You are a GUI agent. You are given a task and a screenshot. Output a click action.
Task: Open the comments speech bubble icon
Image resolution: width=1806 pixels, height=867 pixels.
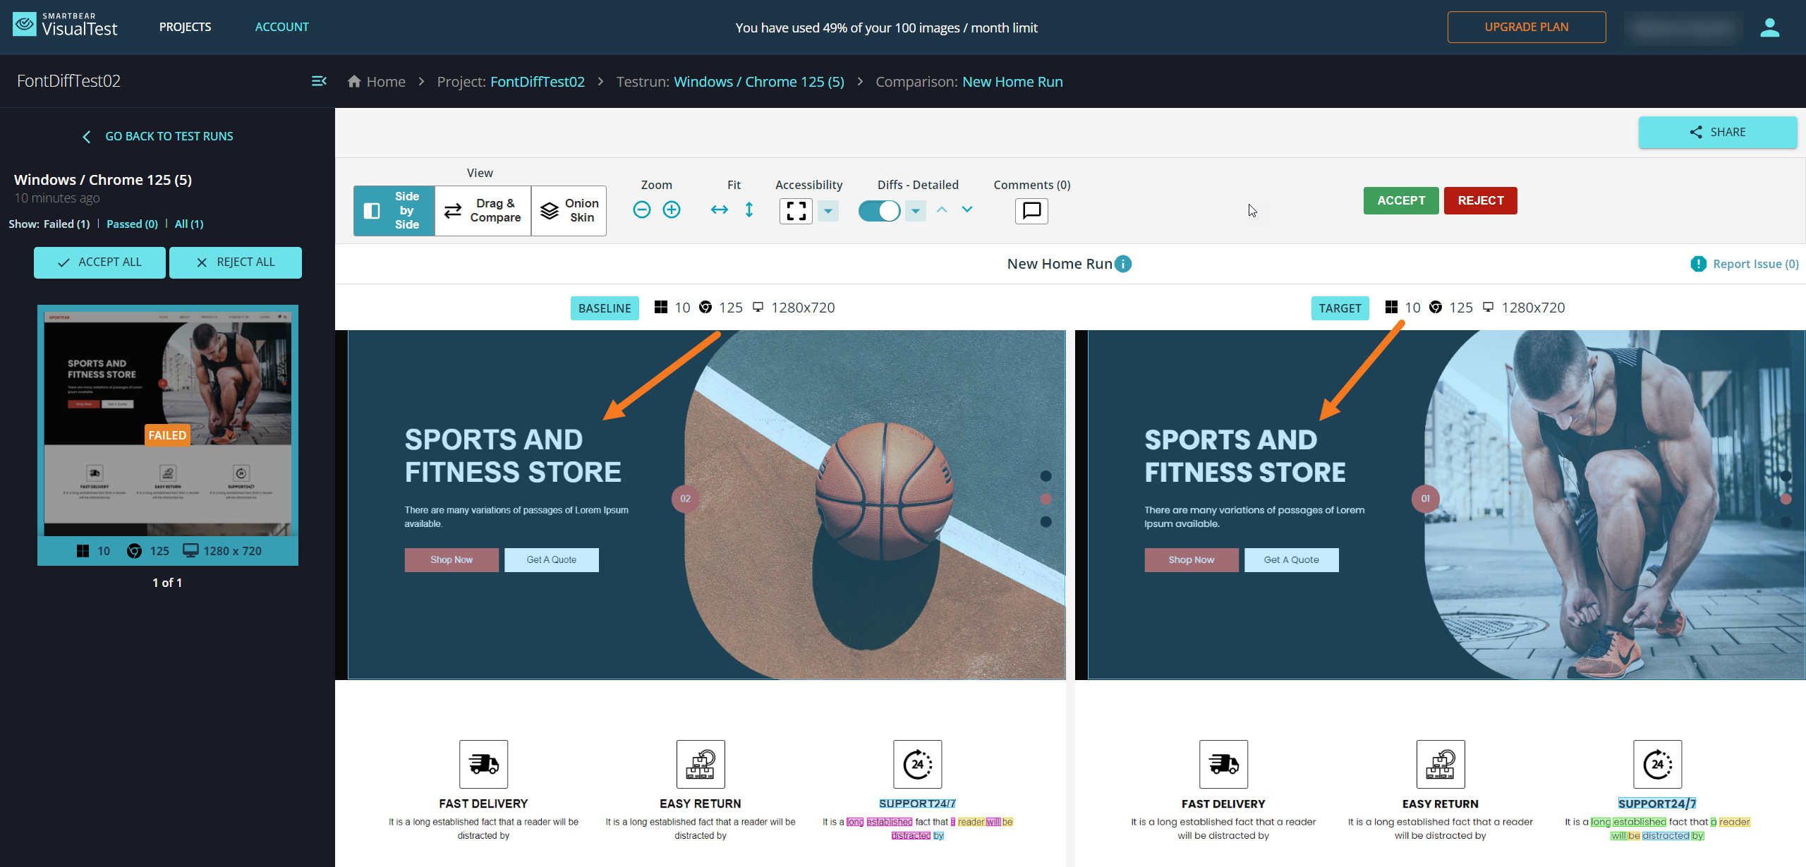[x=1031, y=210]
